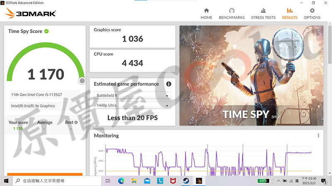Image resolution: width=332 pixels, height=186 pixels.
Task: Click the Less than 20 FPS text
Action: click(132, 118)
